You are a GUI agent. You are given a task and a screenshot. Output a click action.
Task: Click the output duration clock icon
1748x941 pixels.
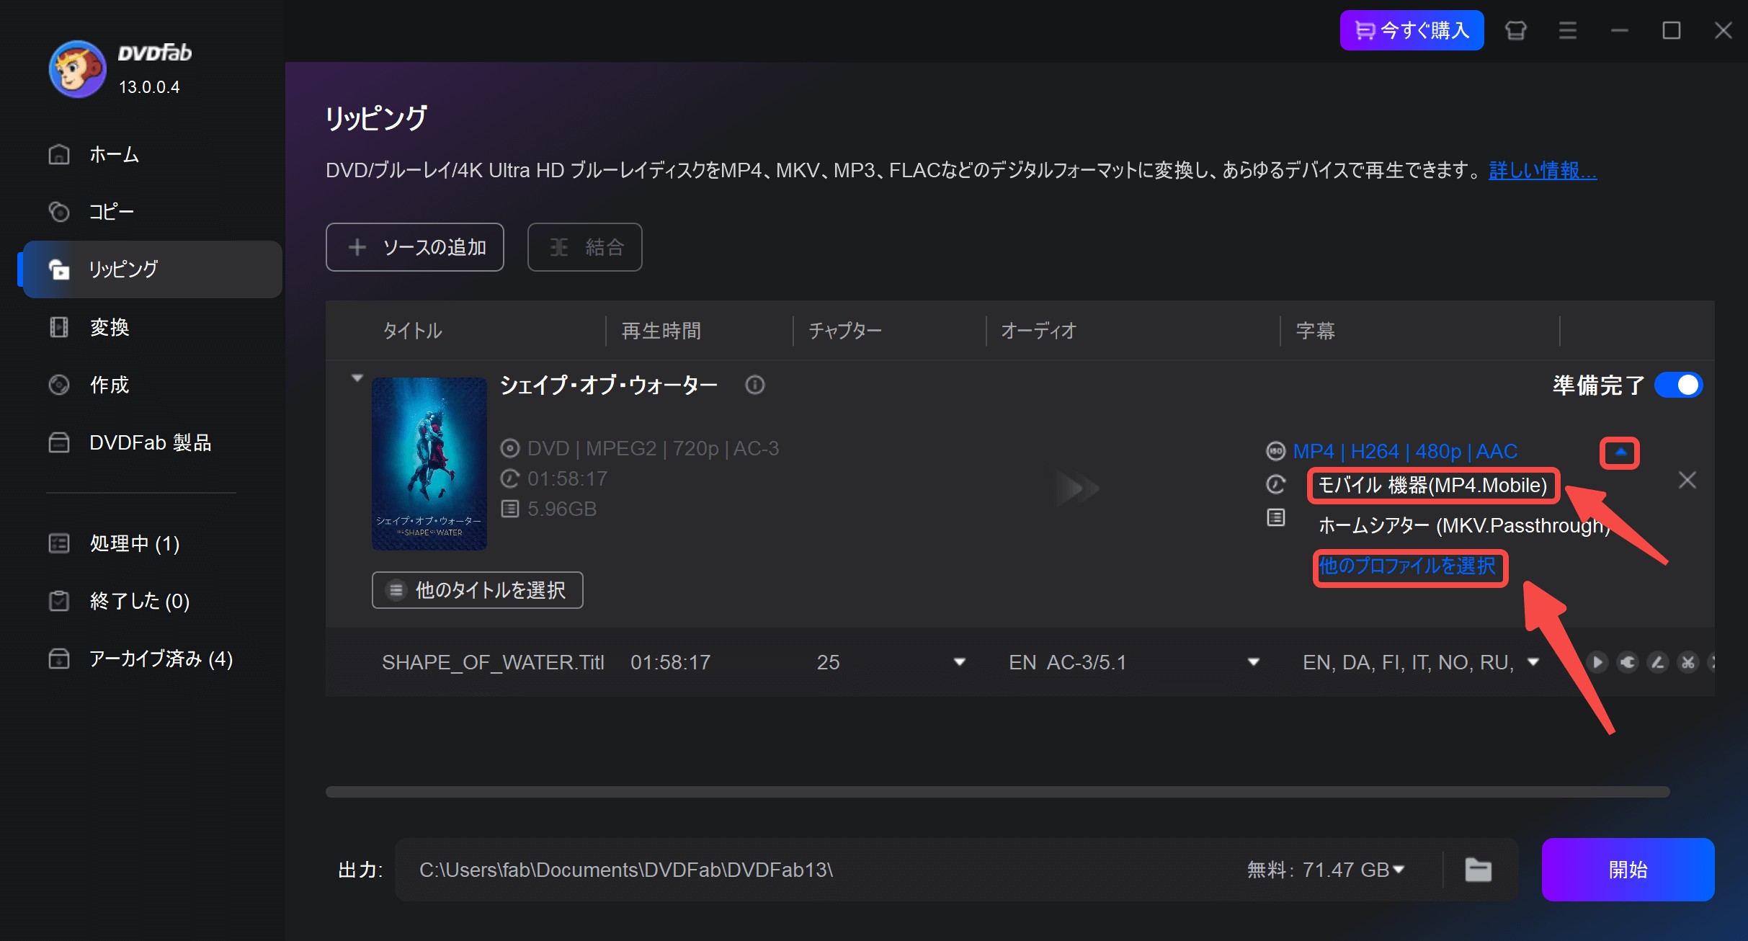(x=1276, y=484)
